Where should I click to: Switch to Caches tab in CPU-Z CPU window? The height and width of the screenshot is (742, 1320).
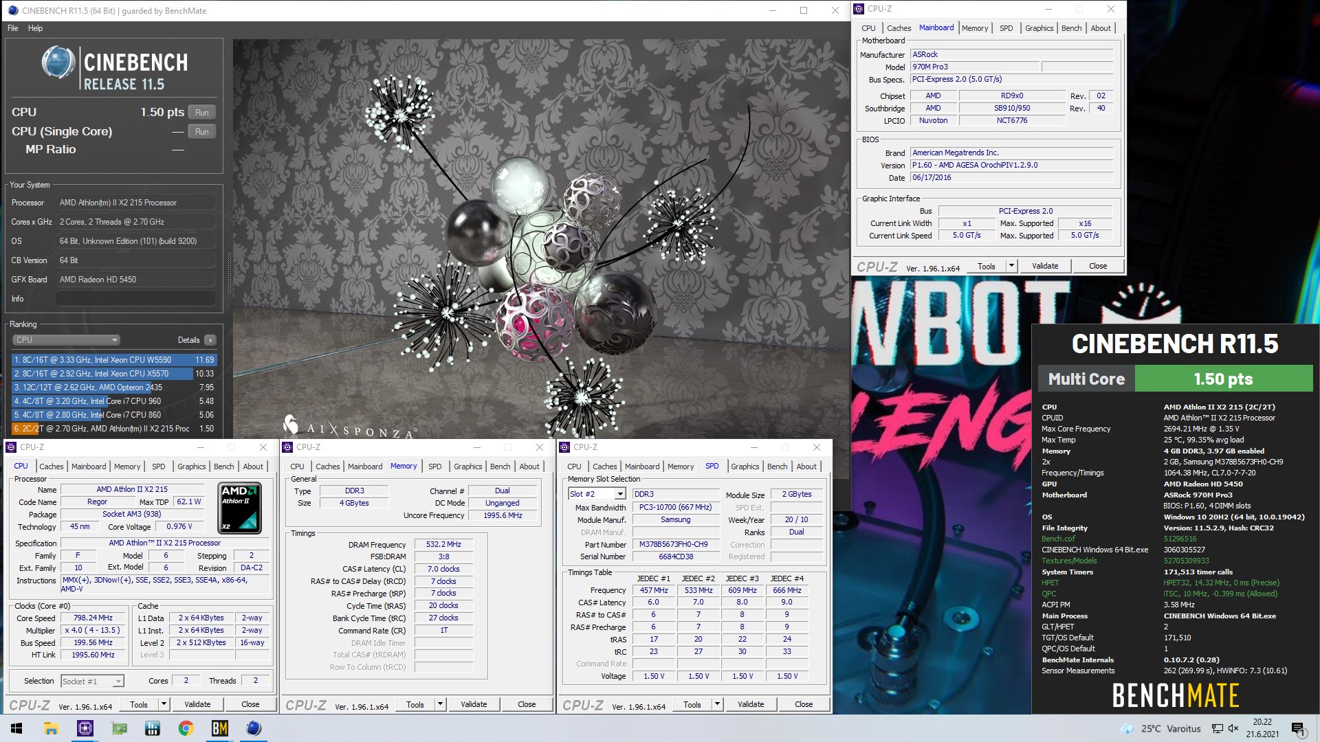51,466
